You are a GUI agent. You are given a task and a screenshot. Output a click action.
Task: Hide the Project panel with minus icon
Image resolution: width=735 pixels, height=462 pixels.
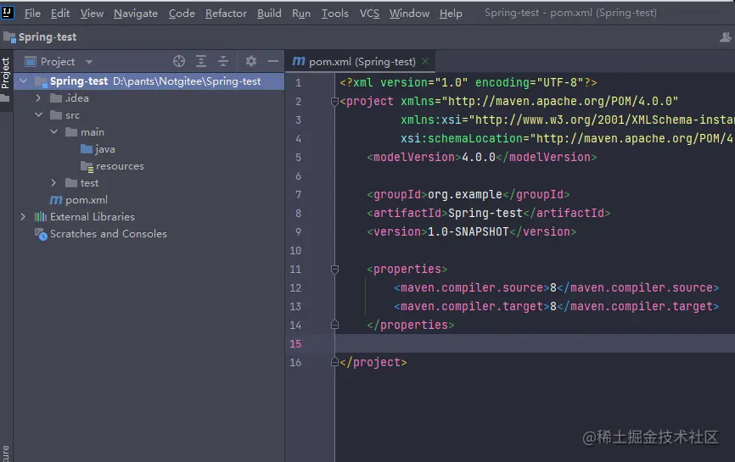click(x=273, y=61)
